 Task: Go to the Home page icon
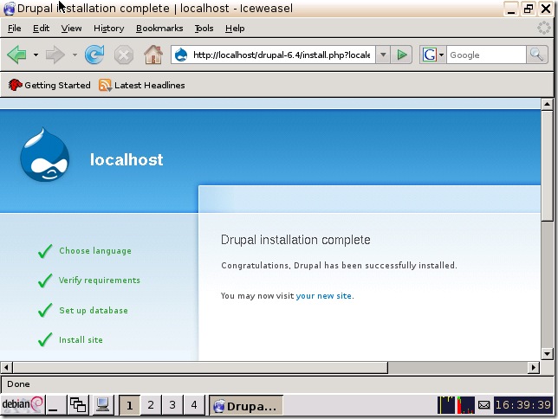(x=153, y=55)
